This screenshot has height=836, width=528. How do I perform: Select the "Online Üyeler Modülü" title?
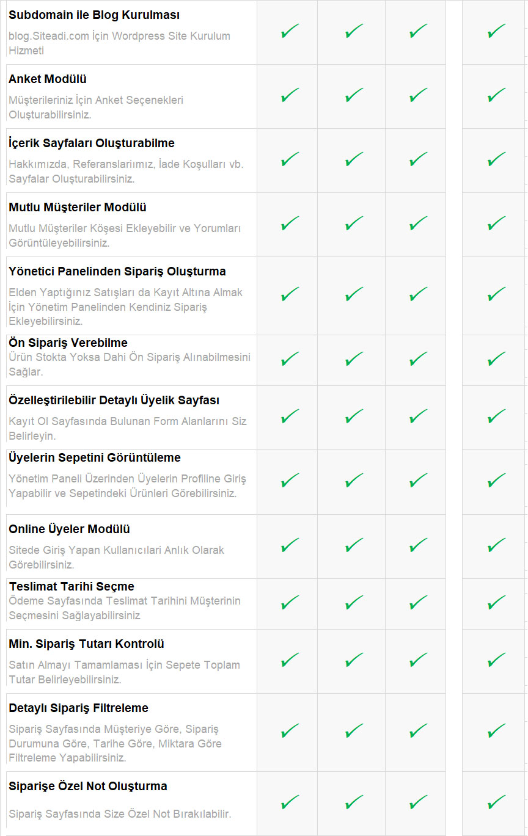69,529
